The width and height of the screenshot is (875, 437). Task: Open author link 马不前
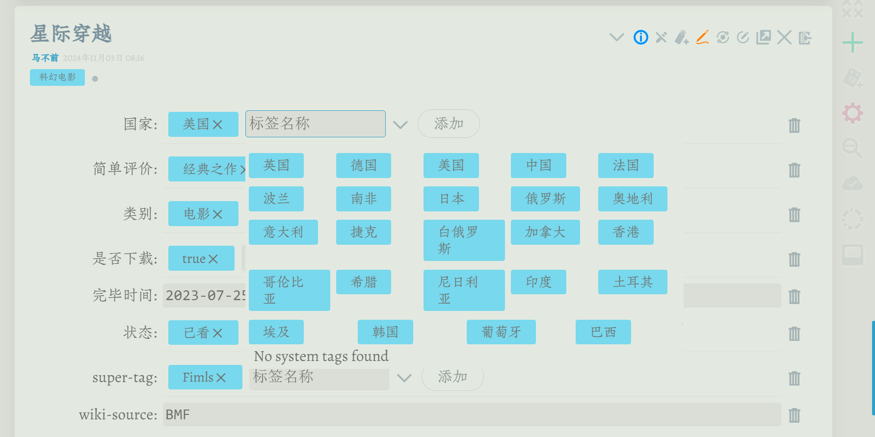click(45, 58)
